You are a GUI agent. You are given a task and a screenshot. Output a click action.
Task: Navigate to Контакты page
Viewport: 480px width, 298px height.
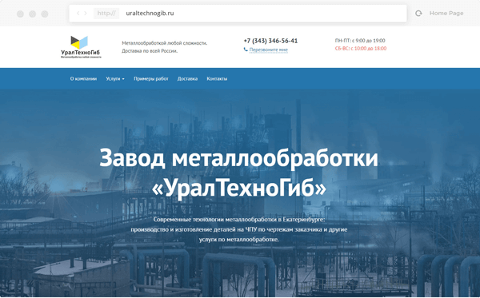[x=217, y=78]
